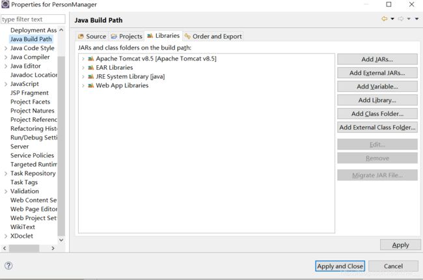Expand the Apache Tomcat v8.5 entry

point(83,59)
